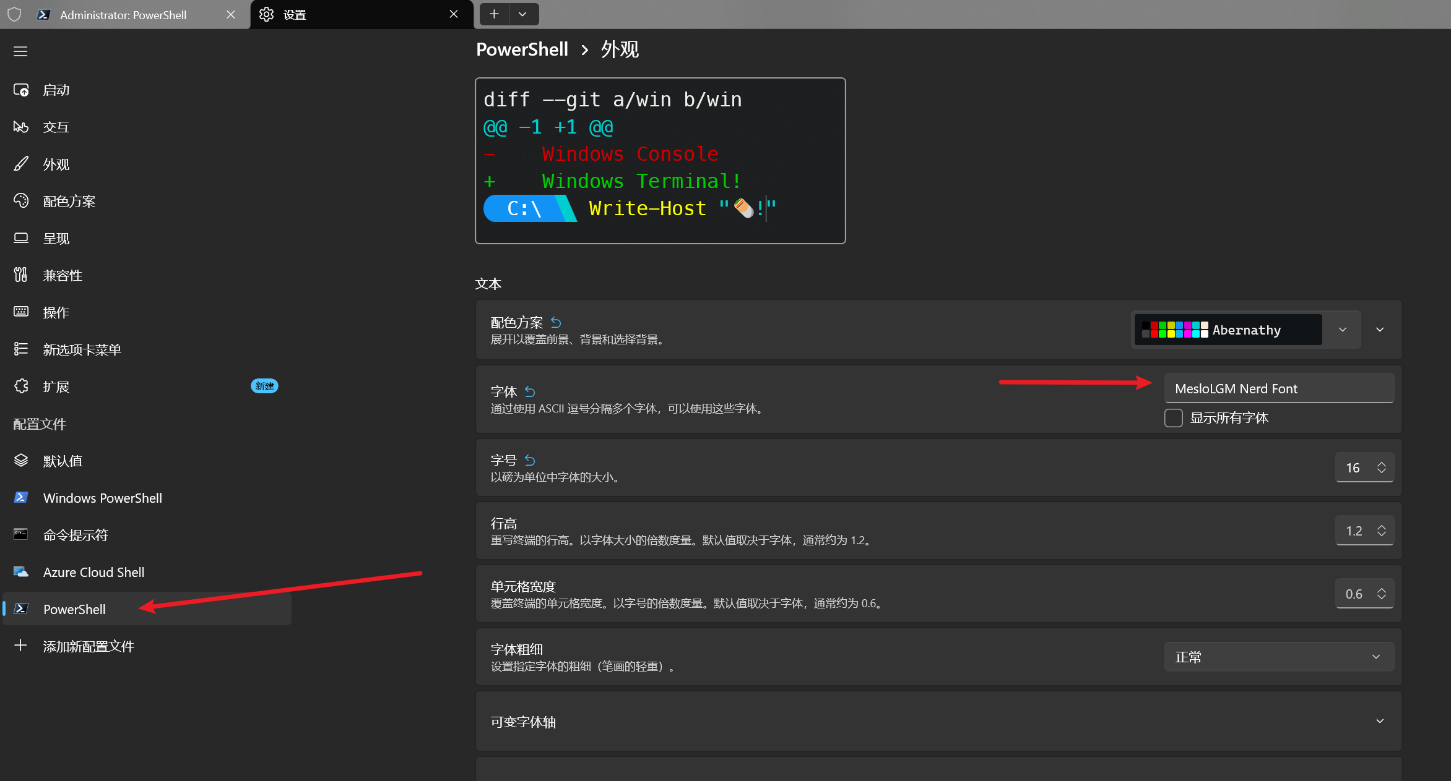1451x781 pixels.
Task: Click the PowerShell breadcrumb link
Action: (522, 49)
